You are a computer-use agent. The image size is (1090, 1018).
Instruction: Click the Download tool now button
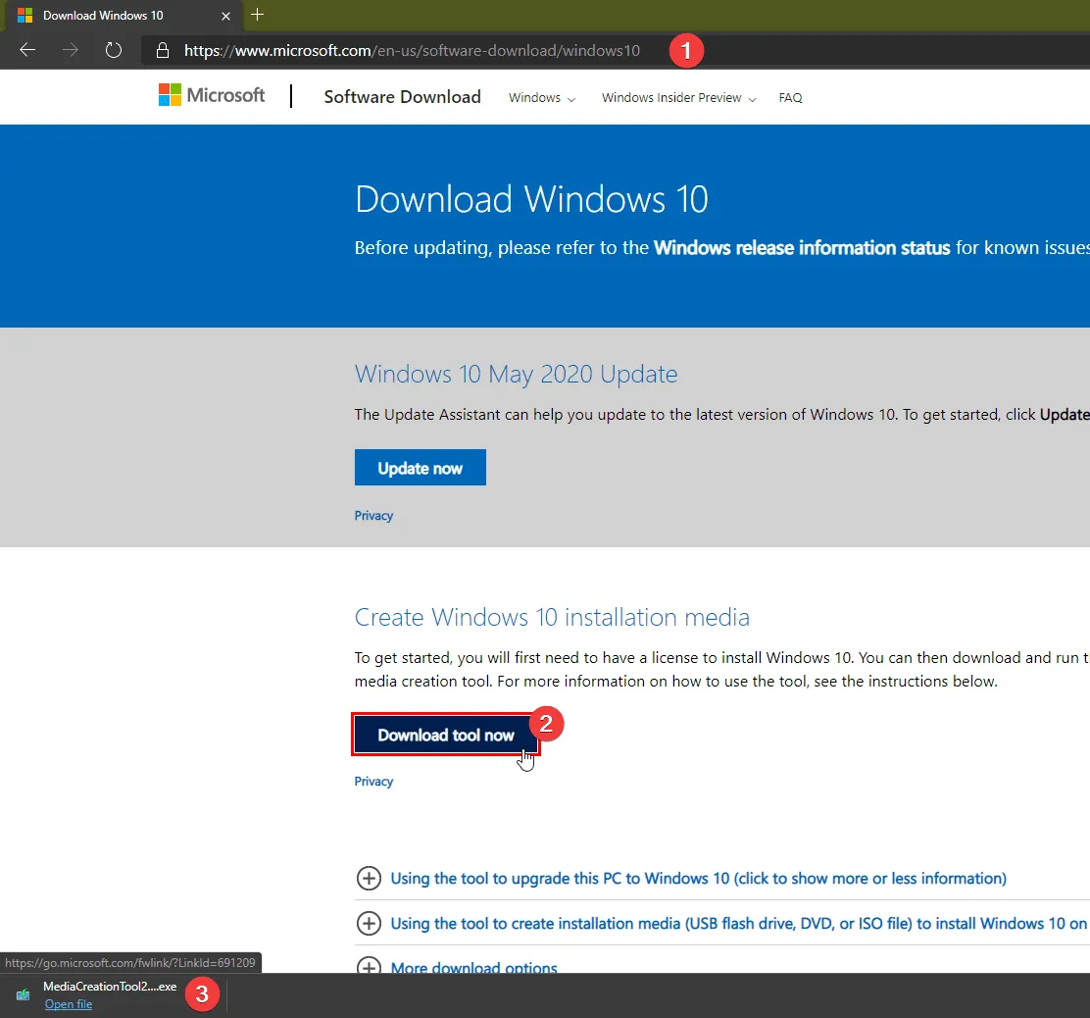(445, 735)
